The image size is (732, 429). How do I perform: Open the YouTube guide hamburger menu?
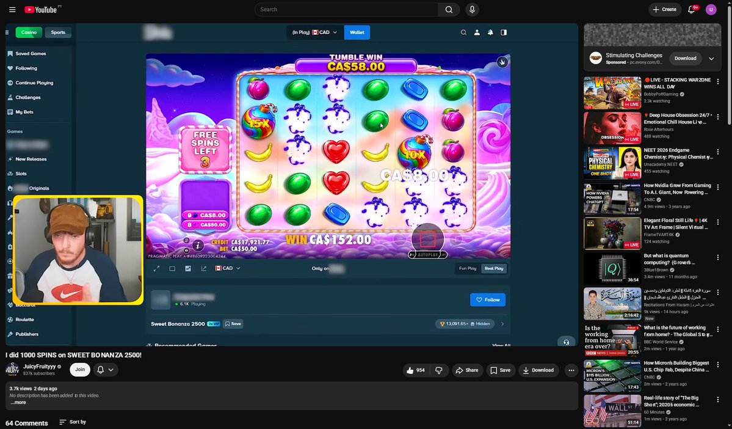click(12, 9)
